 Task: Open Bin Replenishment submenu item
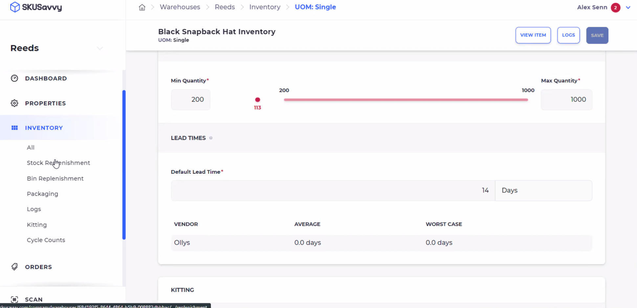55,178
